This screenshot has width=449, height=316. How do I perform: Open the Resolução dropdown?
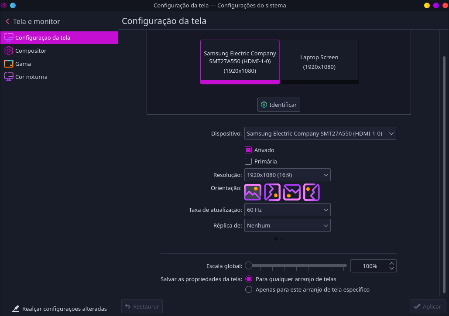coord(287,175)
